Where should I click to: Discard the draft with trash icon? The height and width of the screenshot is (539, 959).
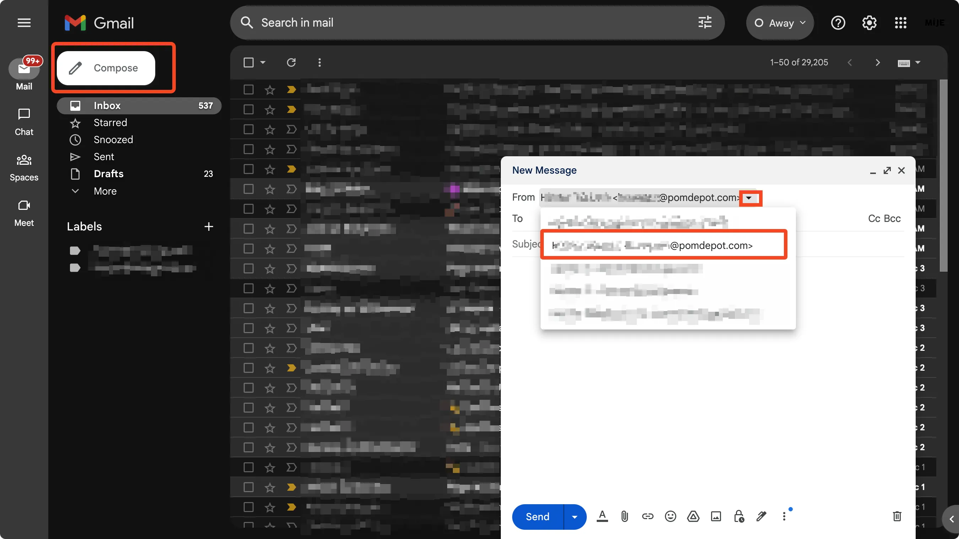pos(897,516)
